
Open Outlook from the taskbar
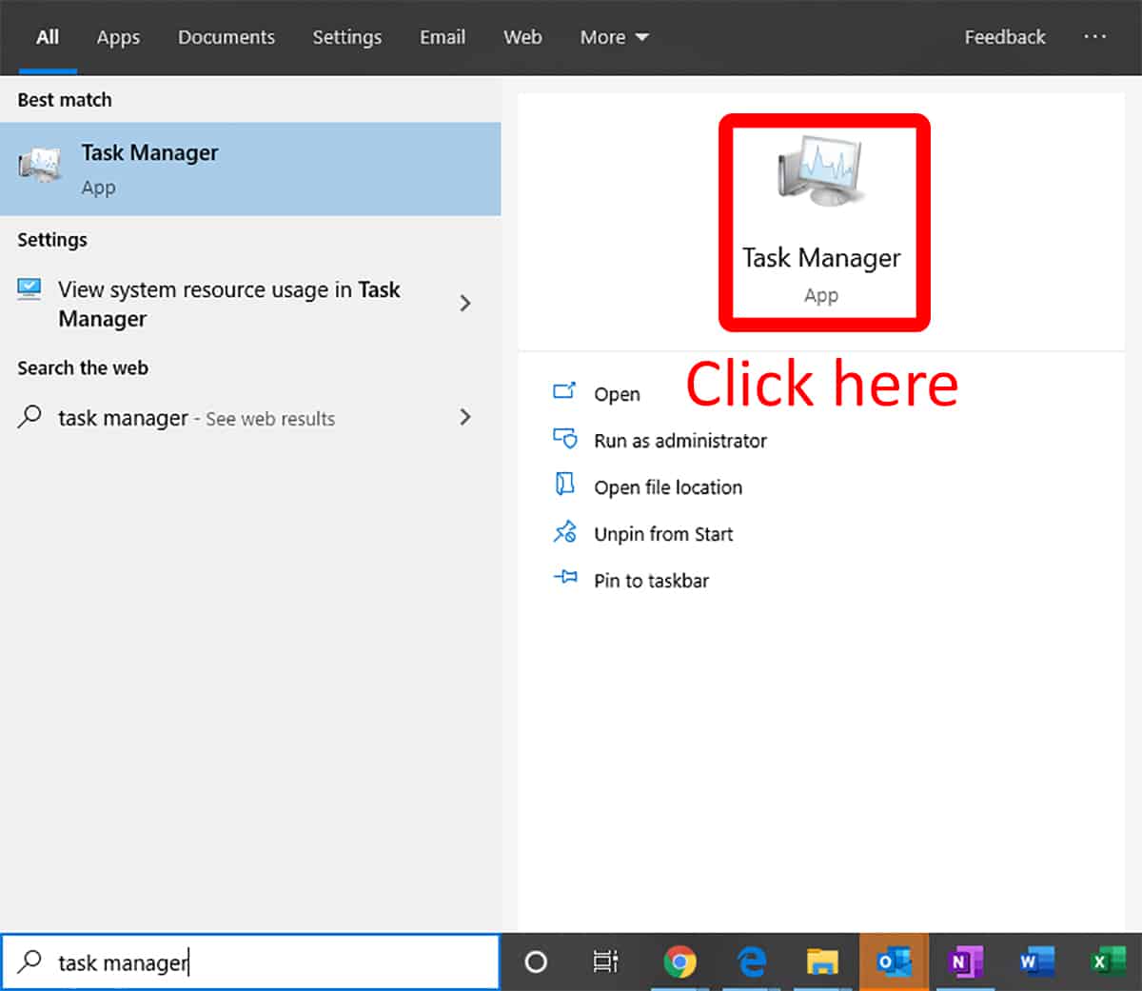click(894, 962)
